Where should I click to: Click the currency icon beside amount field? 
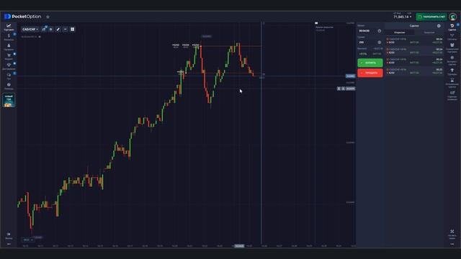pyautogui.click(x=380, y=42)
